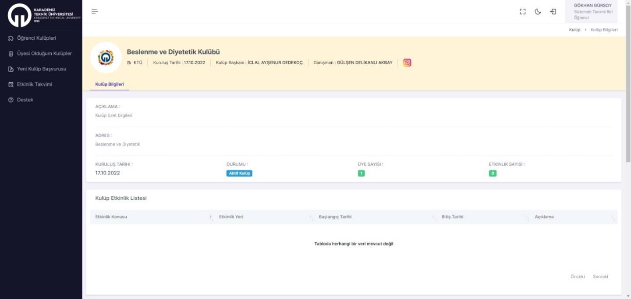Screen dimensions: 631x299
Task: Open the club's Instagram icon link
Action: (407, 63)
